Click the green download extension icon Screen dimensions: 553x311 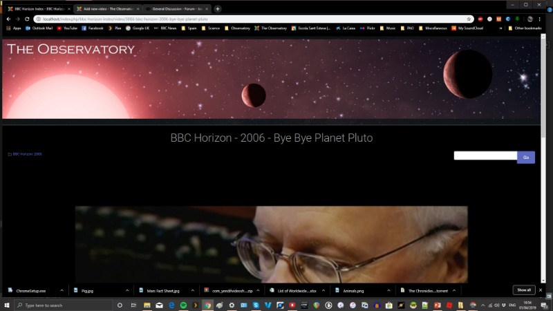coord(517,19)
